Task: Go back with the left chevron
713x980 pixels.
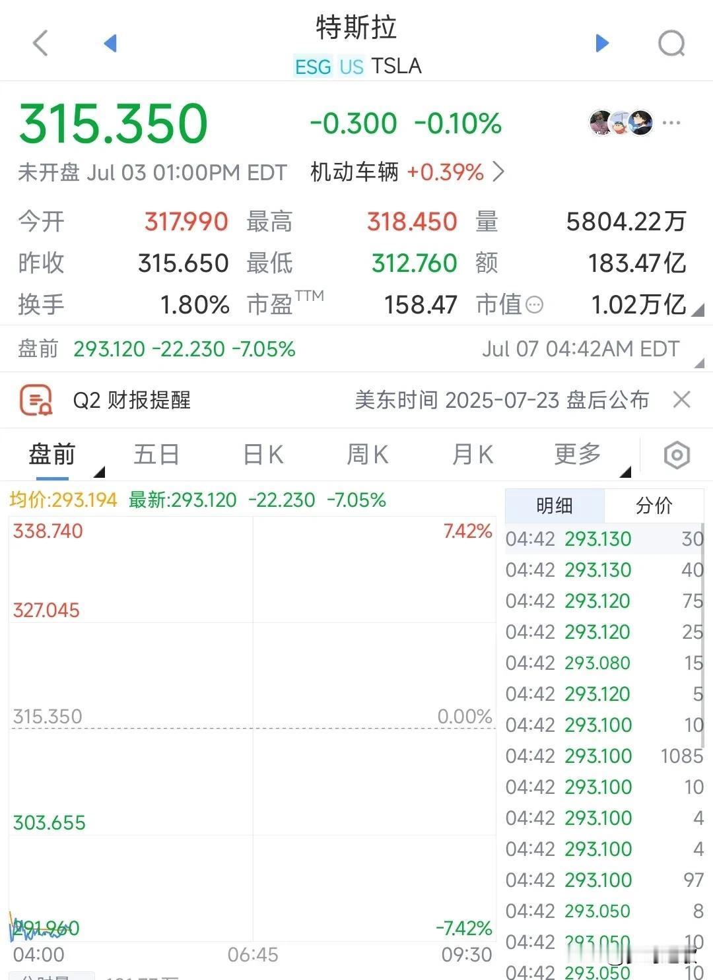Action: point(40,44)
